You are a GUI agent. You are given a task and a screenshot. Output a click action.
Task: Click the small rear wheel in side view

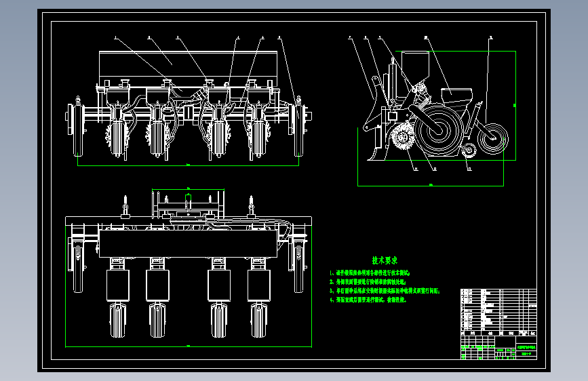tap(493, 138)
